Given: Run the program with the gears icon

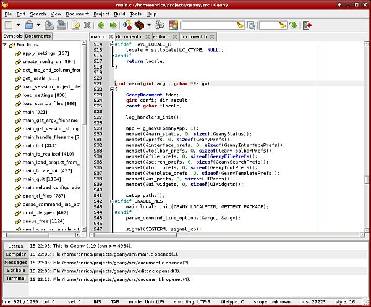Looking at the screenshot, I should 160,25.
